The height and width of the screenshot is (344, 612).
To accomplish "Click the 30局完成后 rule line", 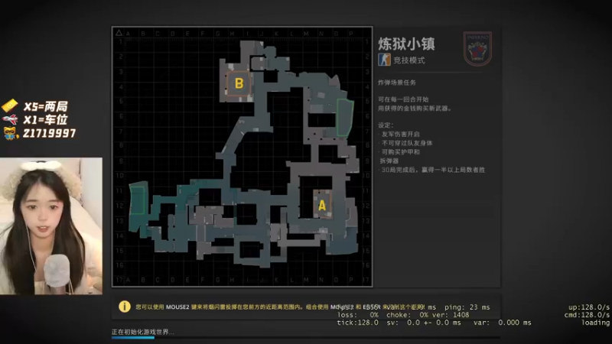I will [x=433, y=170].
